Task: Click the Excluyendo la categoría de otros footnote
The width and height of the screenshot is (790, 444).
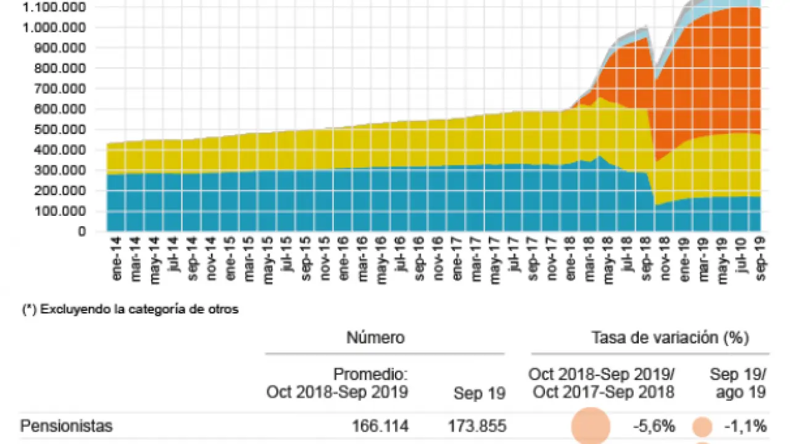Action: 130,310
